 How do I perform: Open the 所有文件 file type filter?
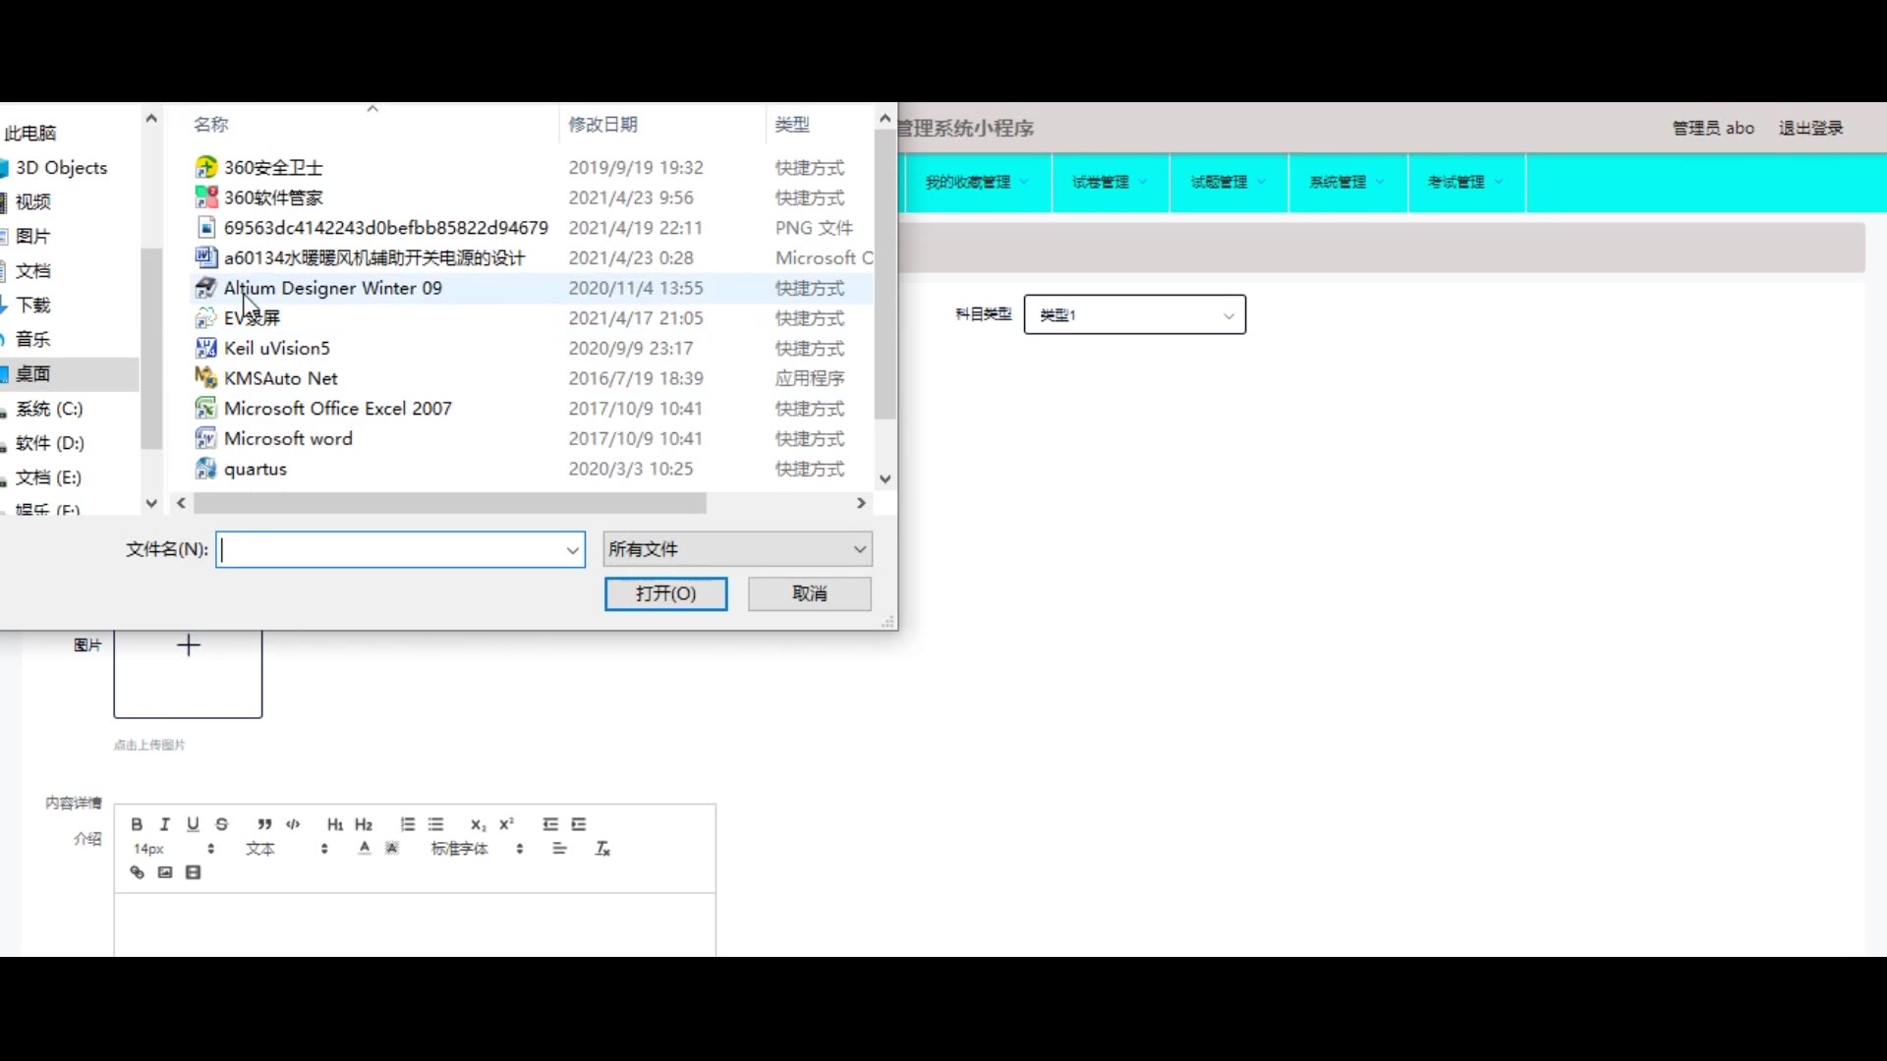(x=737, y=549)
